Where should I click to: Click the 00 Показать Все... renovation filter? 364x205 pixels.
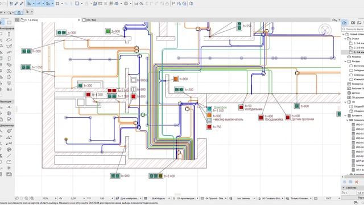272,198
